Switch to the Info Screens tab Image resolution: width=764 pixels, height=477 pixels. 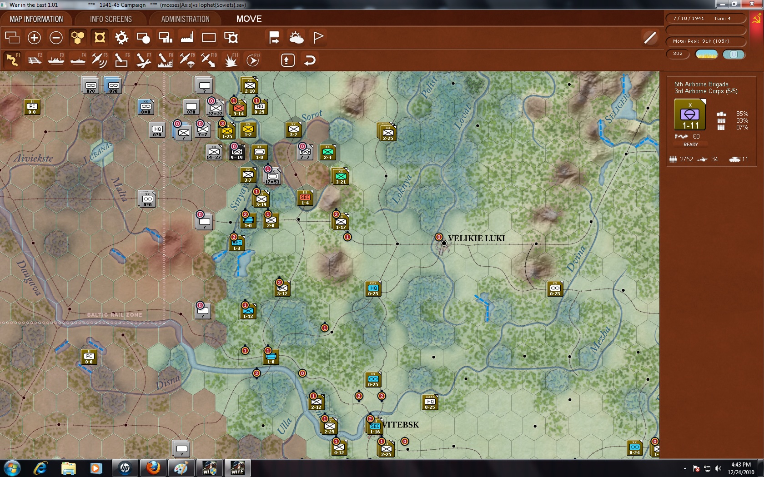111,19
